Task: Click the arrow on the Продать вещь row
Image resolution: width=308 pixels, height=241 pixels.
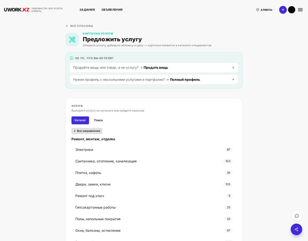Action: tap(233, 68)
